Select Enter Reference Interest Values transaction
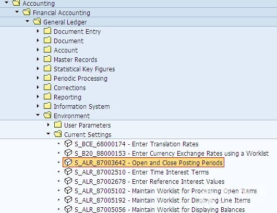 [x=149, y=181]
